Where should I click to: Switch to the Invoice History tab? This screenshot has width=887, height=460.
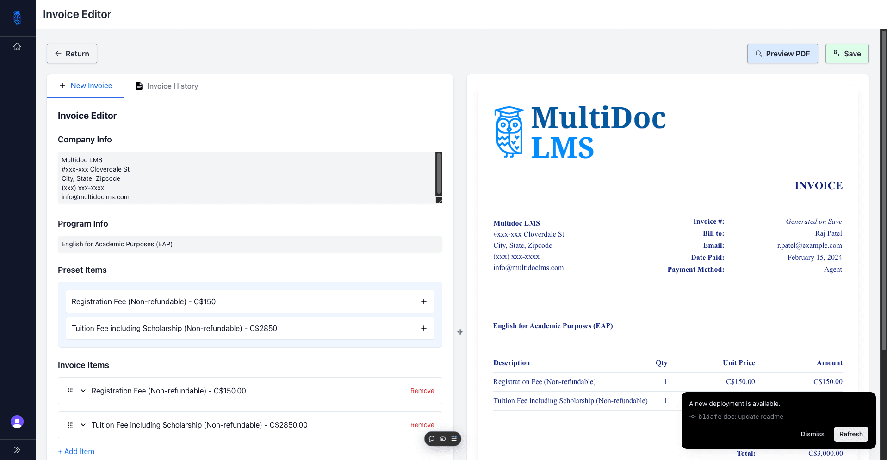172,86
